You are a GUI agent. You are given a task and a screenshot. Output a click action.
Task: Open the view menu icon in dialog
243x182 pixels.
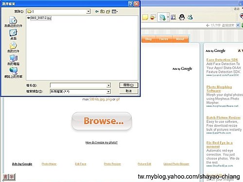115,11
